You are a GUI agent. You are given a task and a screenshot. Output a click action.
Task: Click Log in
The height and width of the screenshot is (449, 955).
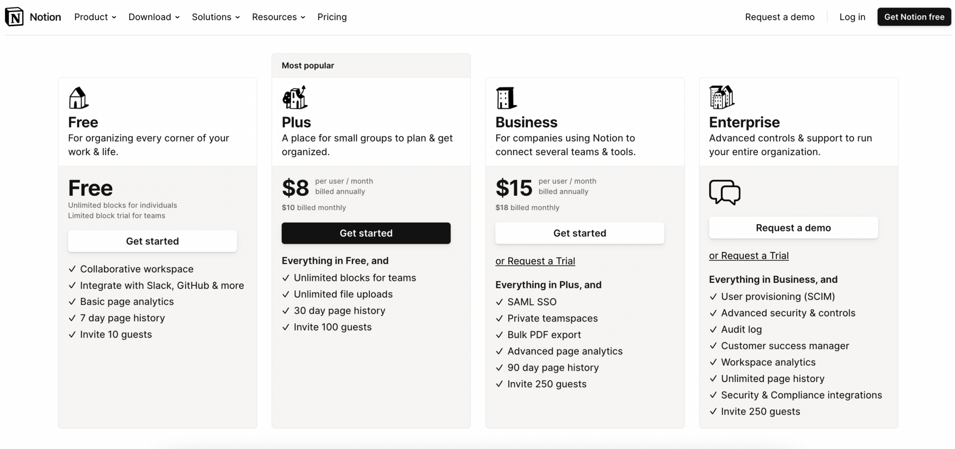point(852,17)
